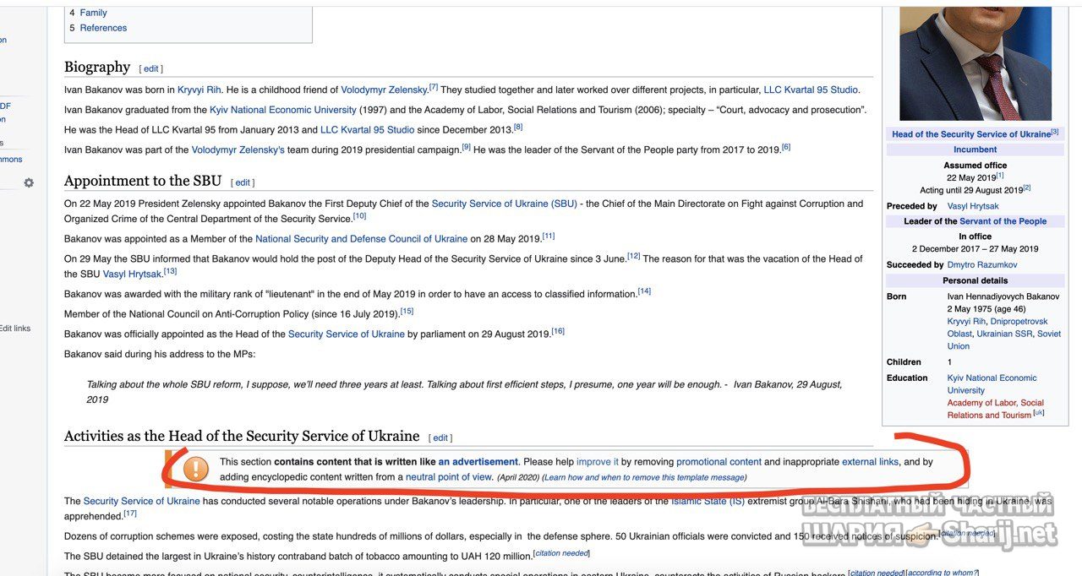Open the Volodymyr Zelensky childhood friend link

tap(385, 90)
